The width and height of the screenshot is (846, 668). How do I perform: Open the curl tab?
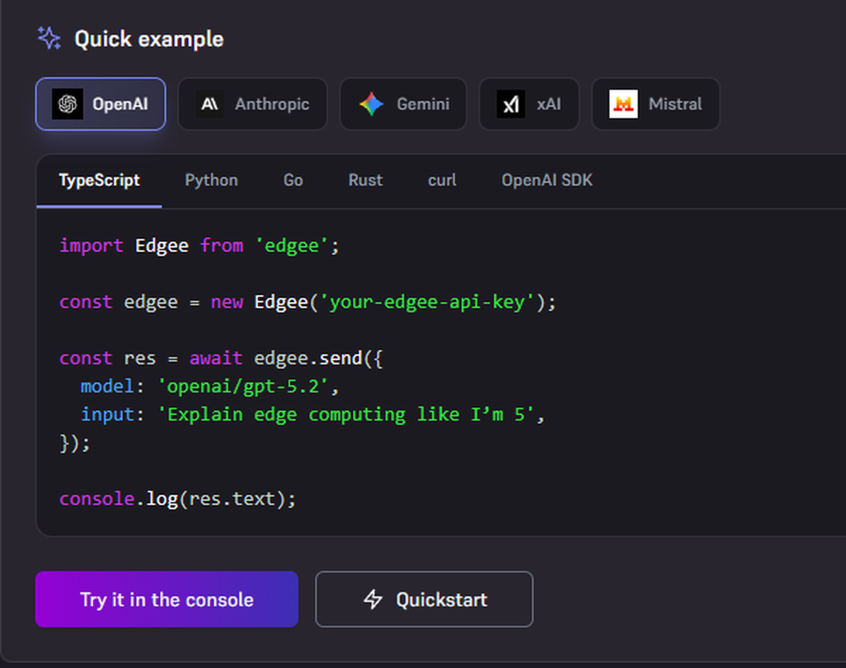click(441, 180)
